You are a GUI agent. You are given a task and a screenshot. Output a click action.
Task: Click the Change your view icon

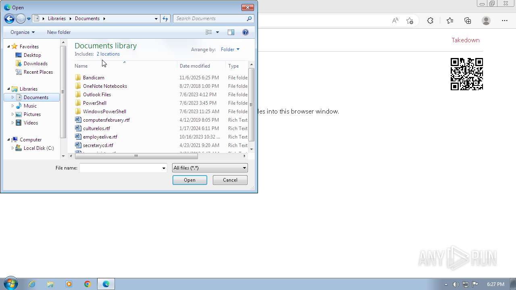[208, 32]
